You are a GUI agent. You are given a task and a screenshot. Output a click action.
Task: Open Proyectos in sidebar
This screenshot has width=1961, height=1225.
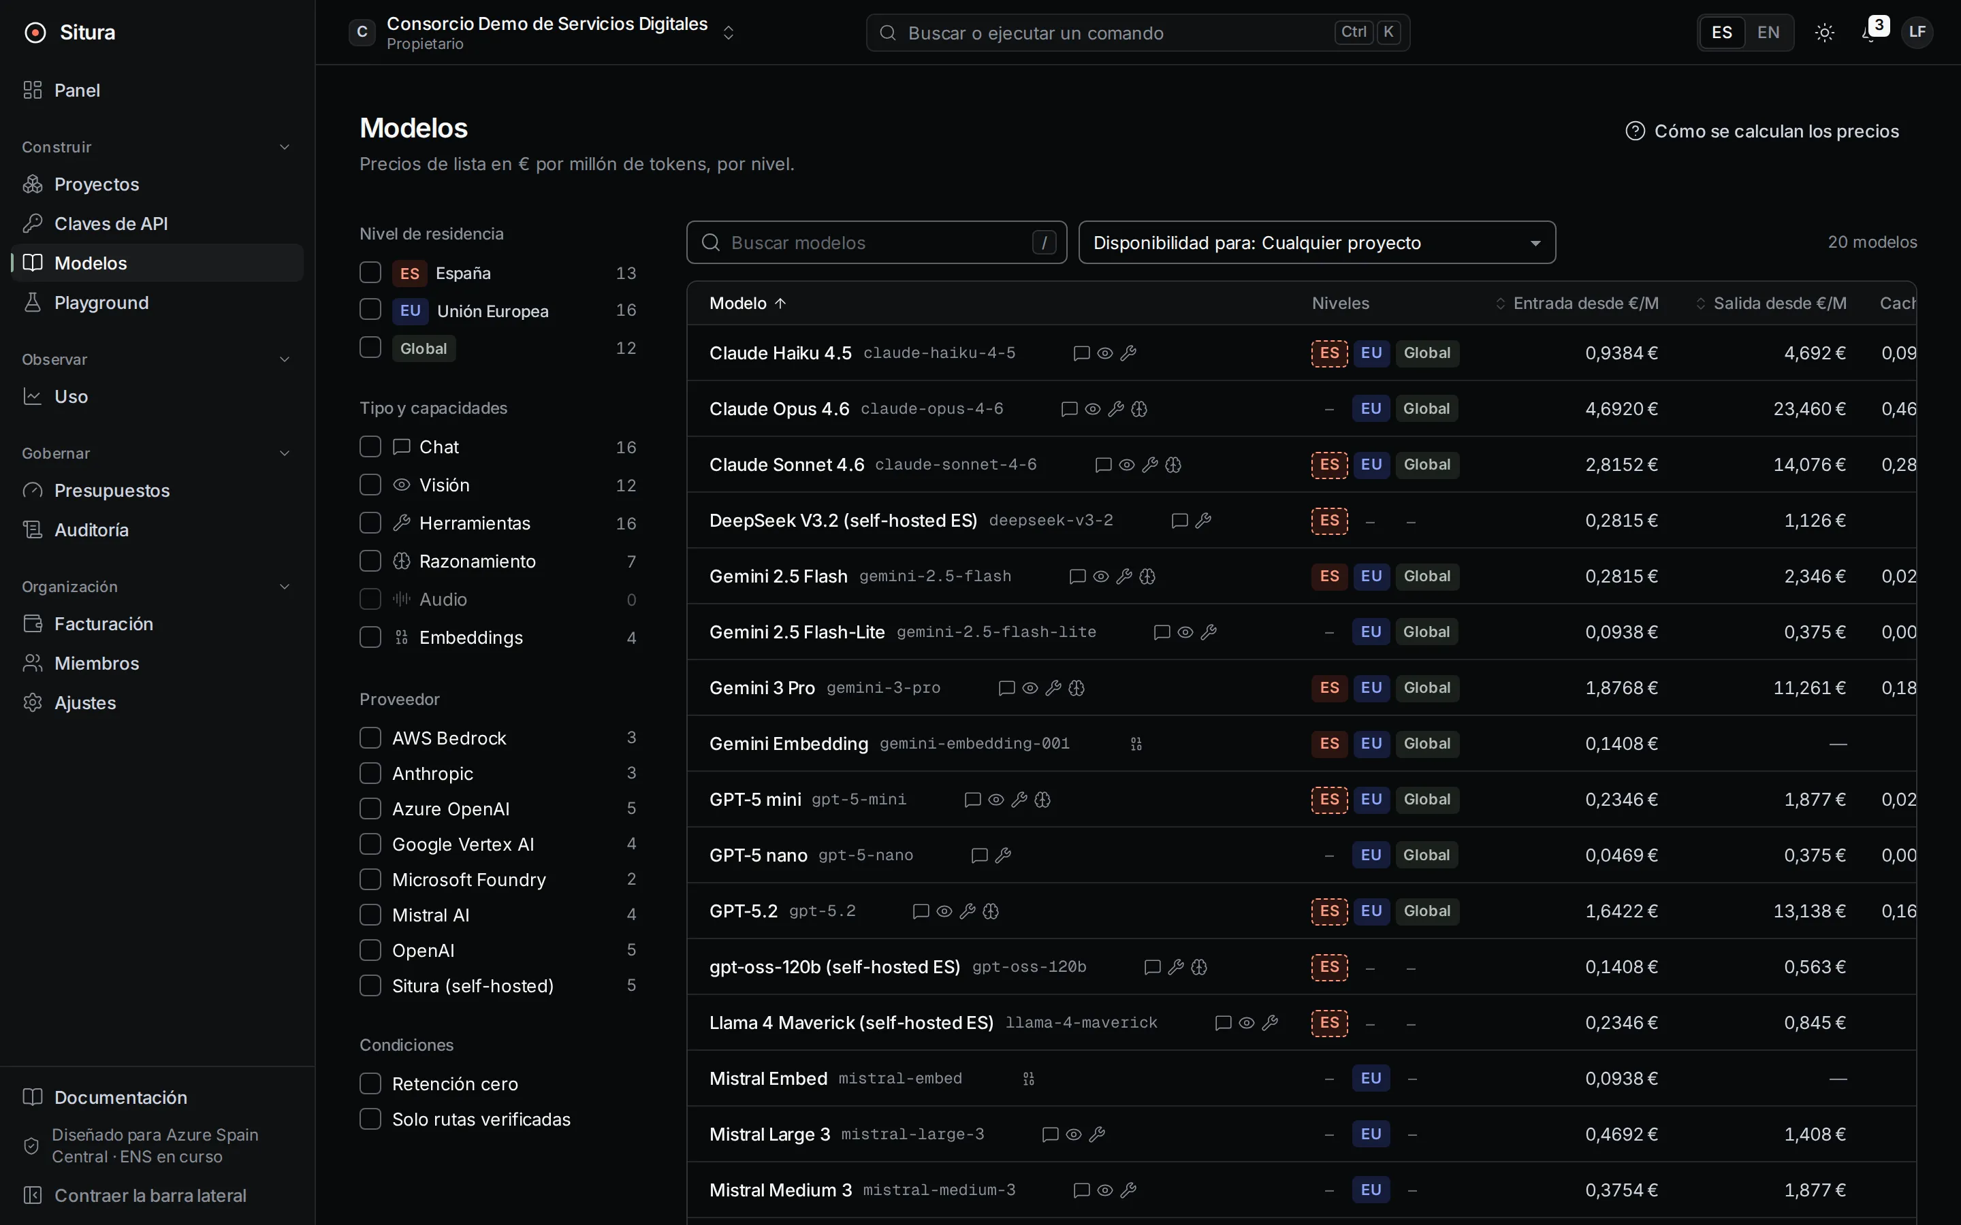click(x=157, y=184)
